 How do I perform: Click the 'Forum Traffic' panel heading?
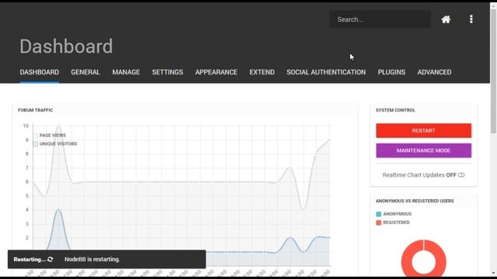(35, 110)
